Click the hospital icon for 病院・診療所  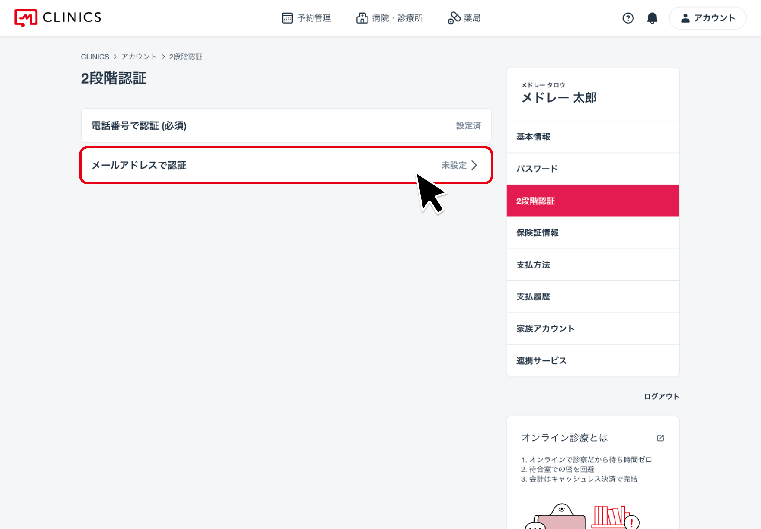tap(362, 18)
